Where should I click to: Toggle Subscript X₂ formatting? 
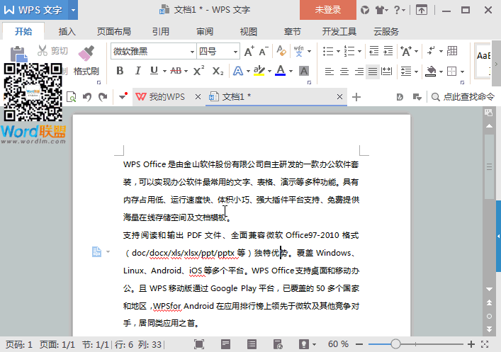click(218, 71)
